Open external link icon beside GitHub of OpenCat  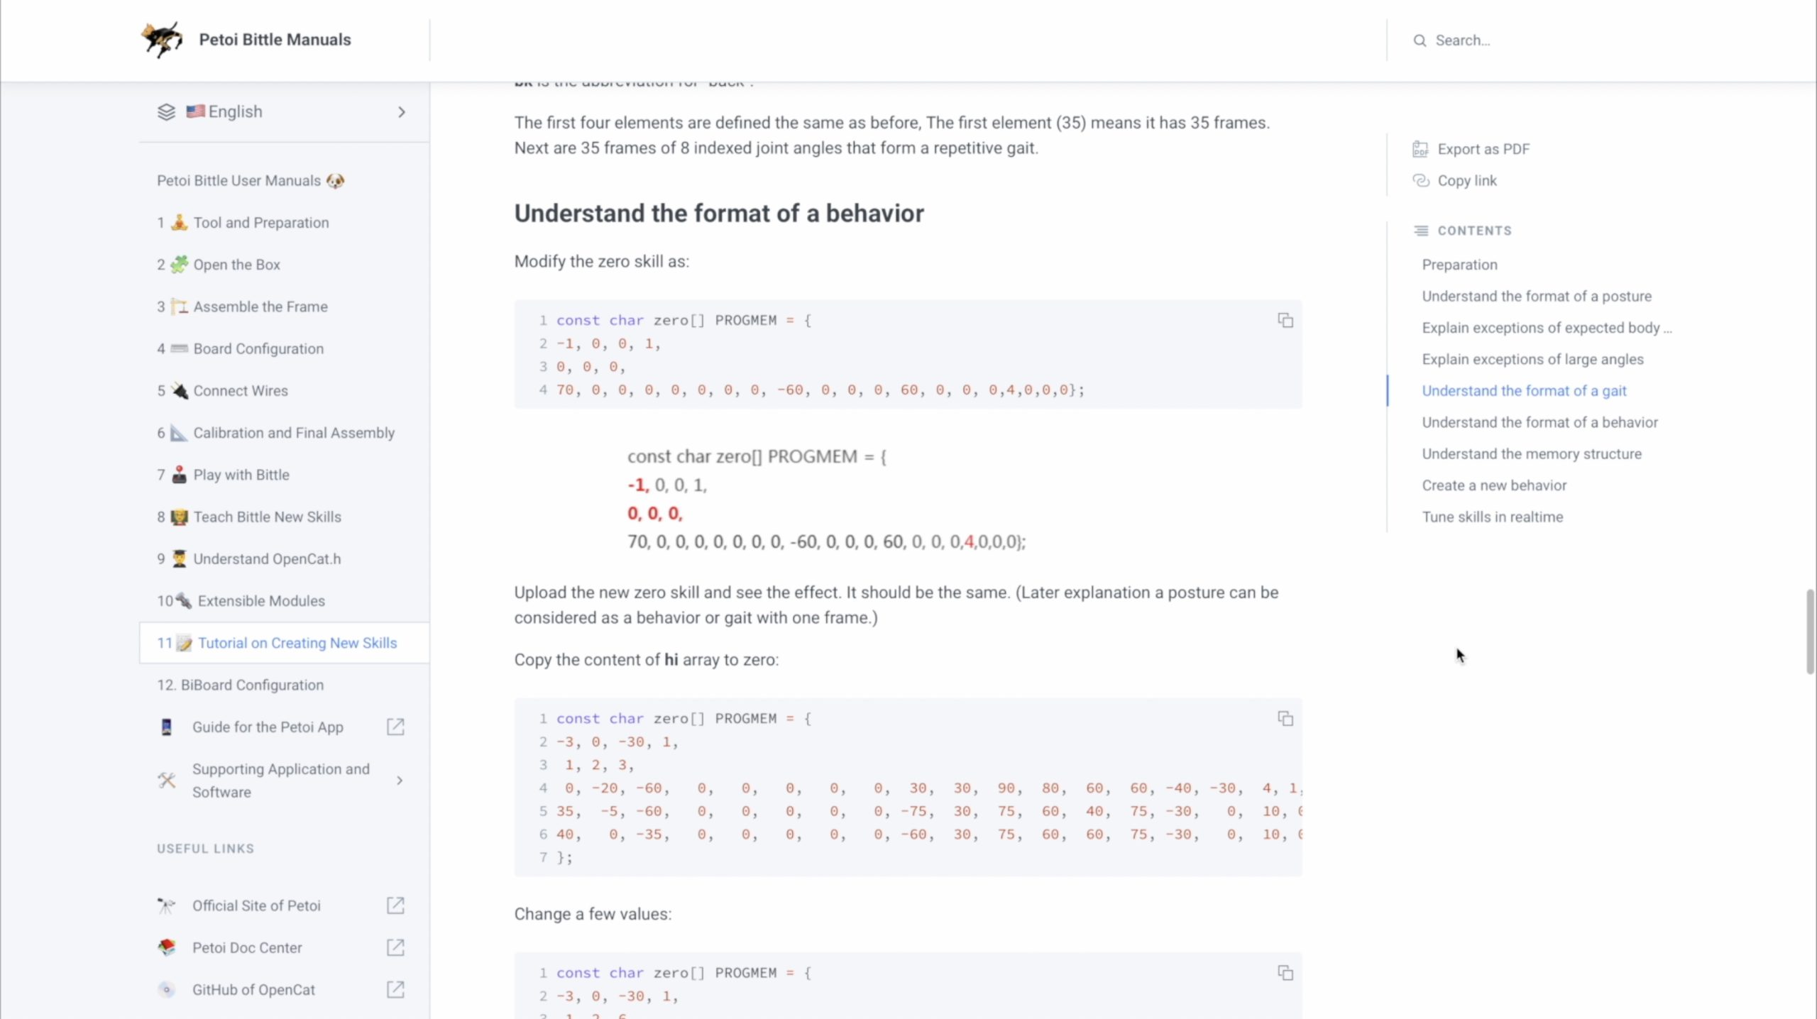[x=395, y=989]
